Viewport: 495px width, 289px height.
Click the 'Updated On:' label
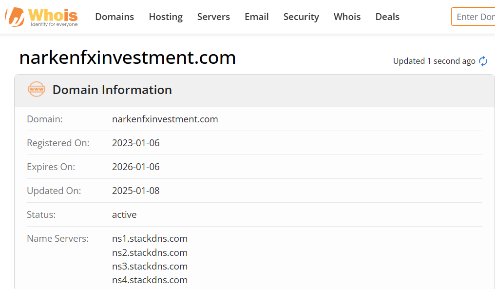[54, 191]
